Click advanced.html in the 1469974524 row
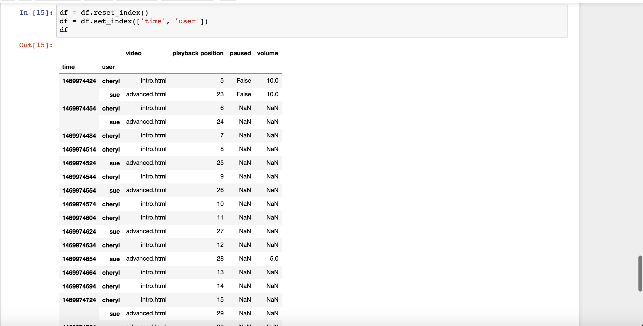The image size is (643, 326). 146,163
